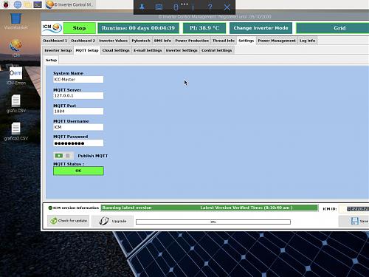The width and height of the screenshot is (369, 277).
Task: Open the ICM-Emon desktop shortcut
Action: [x=15, y=76]
